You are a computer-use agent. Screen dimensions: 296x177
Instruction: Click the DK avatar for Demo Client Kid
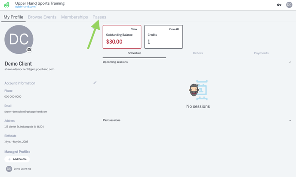pyautogui.click(x=9, y=169)
